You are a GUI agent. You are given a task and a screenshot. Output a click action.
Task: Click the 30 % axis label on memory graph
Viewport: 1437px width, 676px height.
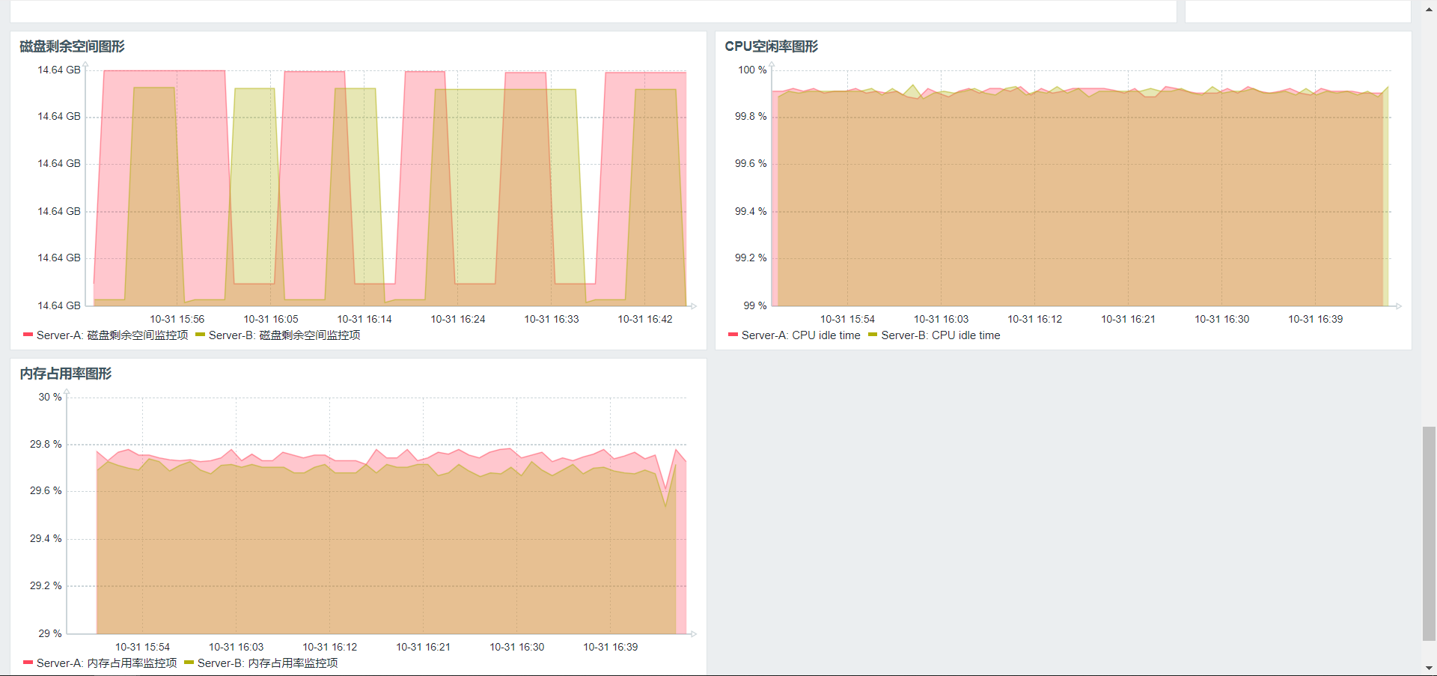(x=50, y=397)
